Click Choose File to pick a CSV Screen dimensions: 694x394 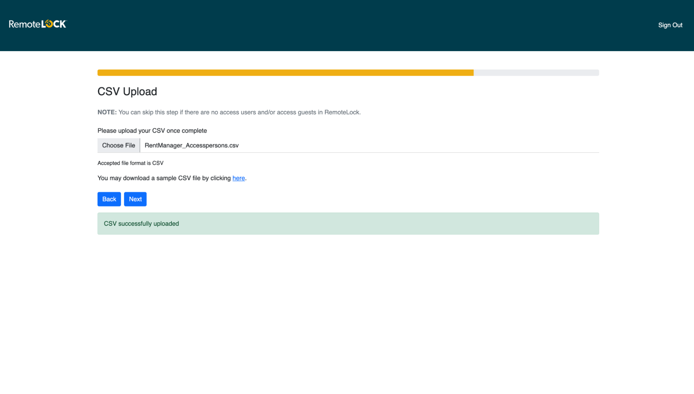pyautogui.click(x=118, y=145)
